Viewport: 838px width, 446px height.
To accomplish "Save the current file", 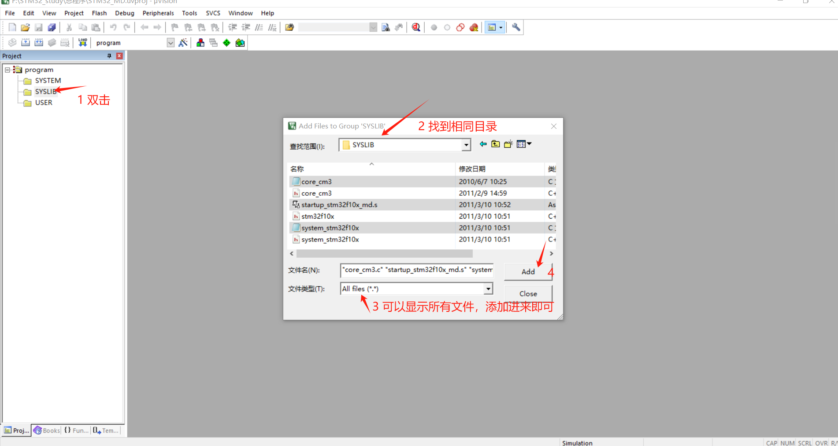I will pyautogui.click(x=38, y=27).
